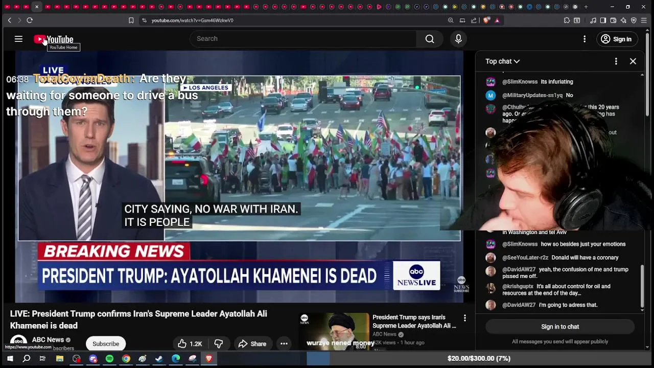Subscribe to ABC News channel
The image size is (654, 368).
[106, 344]
